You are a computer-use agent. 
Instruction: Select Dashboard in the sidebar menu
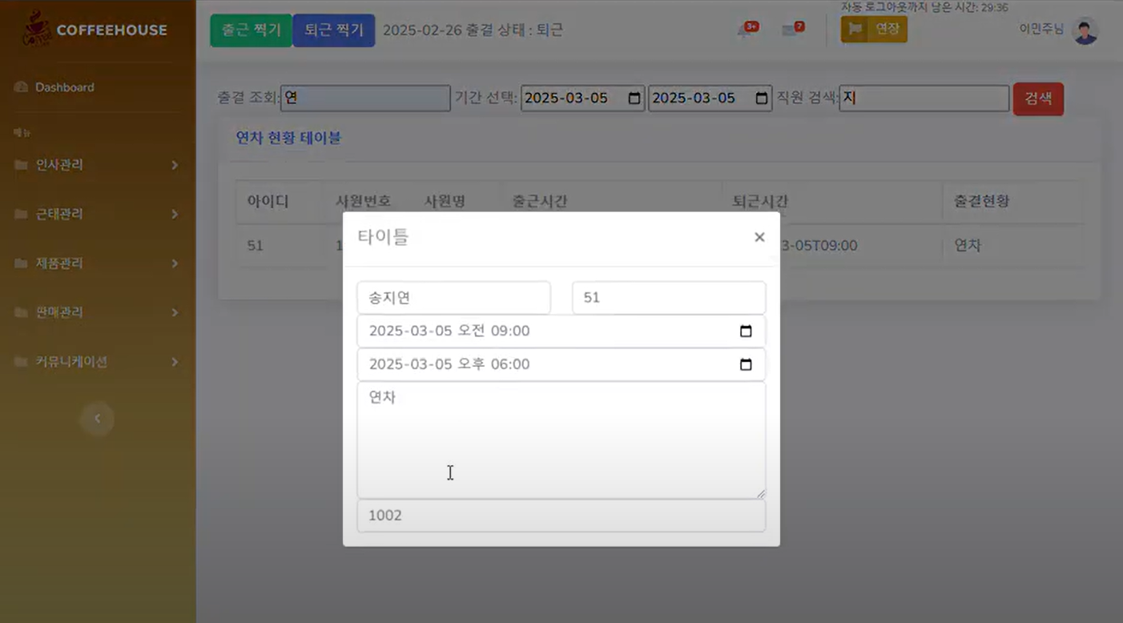[x=63, y=86]
